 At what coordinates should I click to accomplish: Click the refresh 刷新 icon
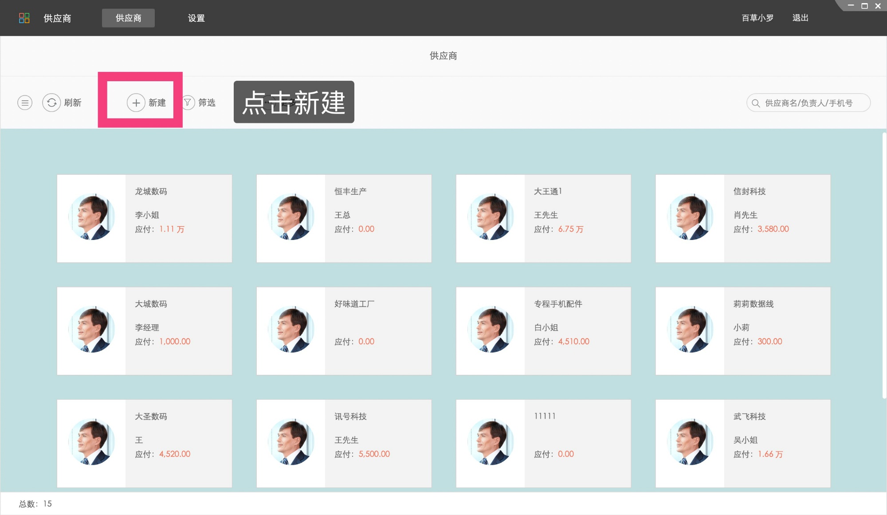click(x=52, y=102)
